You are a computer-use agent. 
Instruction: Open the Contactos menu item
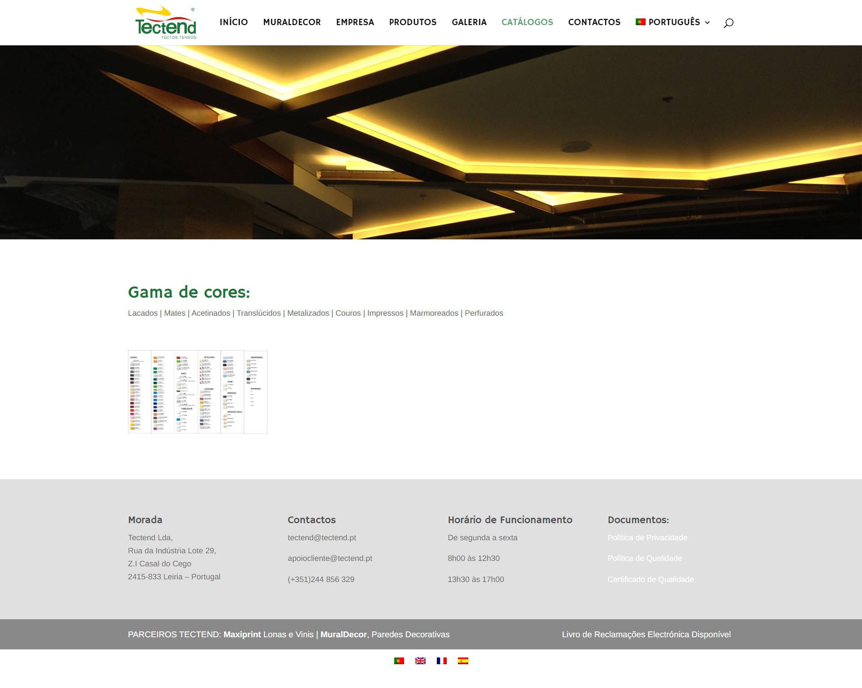594,22
